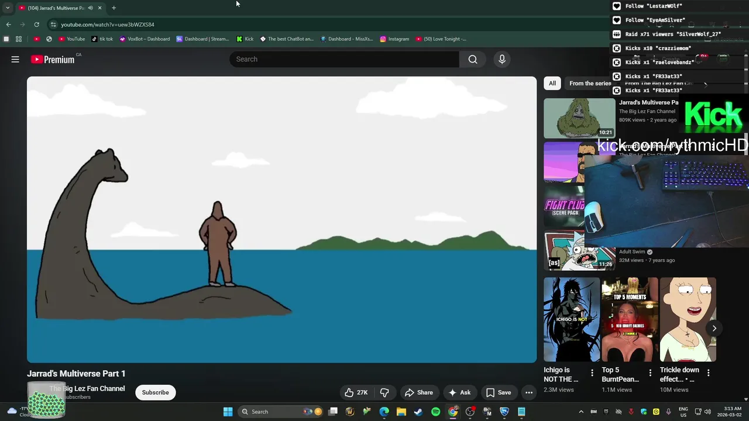
Task: Open options menu for Ichigo short
Action: 592,372
